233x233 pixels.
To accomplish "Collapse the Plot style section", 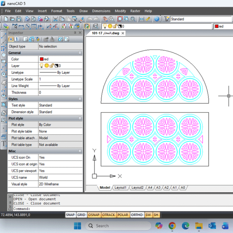I will click(x=80, y=118).
